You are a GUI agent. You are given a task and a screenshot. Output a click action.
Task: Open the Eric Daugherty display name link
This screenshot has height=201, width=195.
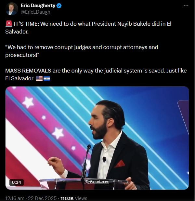click(x=38, y=6)
